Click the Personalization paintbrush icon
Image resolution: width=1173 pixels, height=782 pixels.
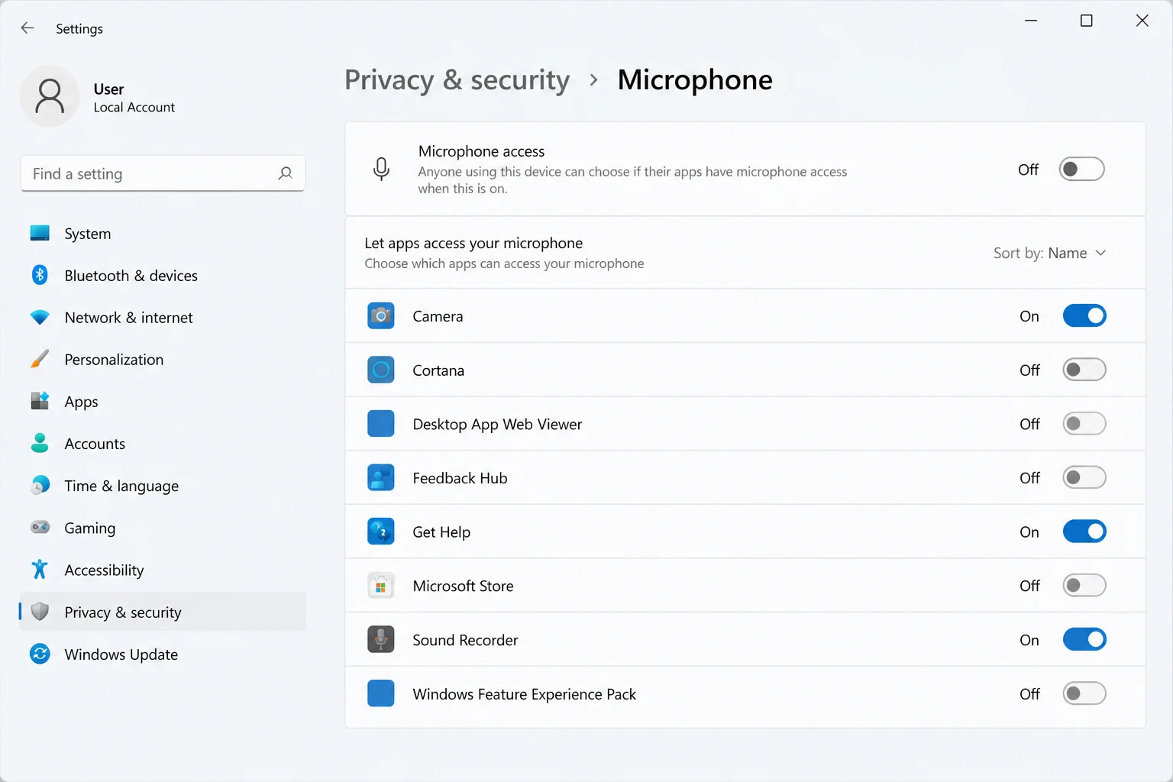click(40, 359)
